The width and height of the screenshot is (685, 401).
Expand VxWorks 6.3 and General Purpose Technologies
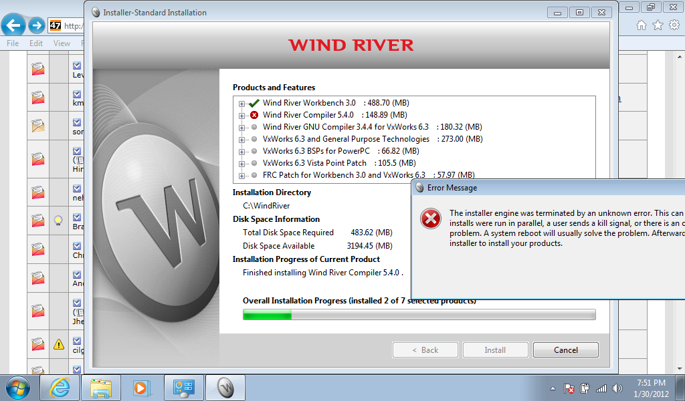[x=241, y=140]
